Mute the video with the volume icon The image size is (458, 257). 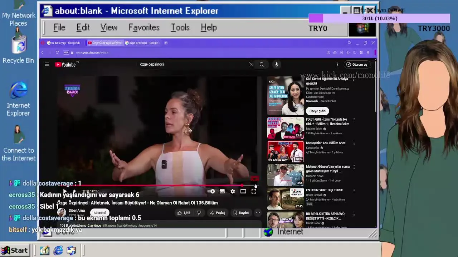pos(74,192)
